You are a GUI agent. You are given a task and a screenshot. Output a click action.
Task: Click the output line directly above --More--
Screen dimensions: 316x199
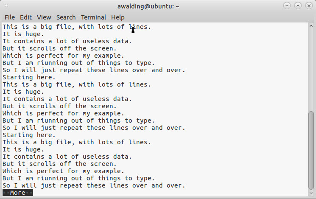[x=93, y=185]
